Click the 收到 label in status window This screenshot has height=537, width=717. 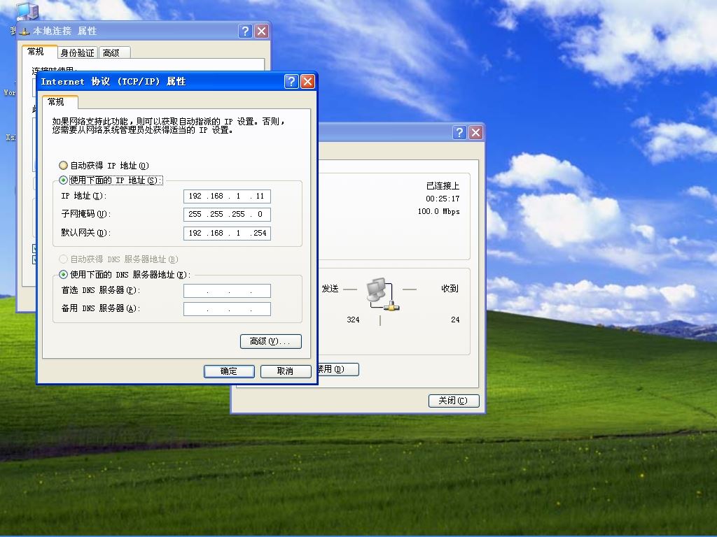[x=450, y=289]
